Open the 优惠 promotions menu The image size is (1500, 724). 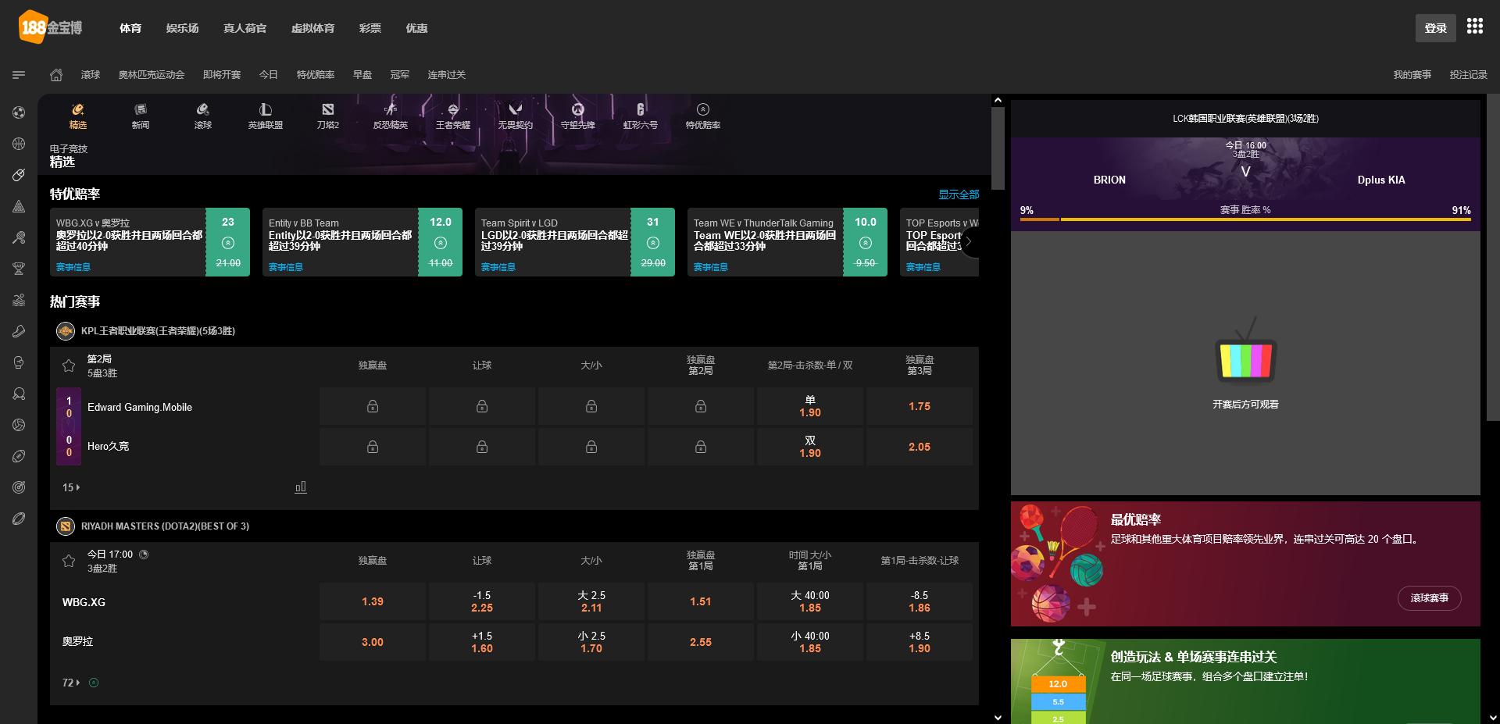416,28
